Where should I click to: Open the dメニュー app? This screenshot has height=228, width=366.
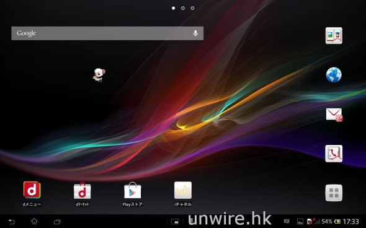click(32, 194)
